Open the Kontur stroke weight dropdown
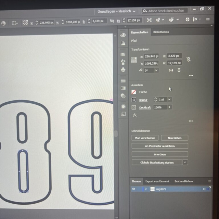Screen dimensions: 219x219 click(x=169, y=99)
